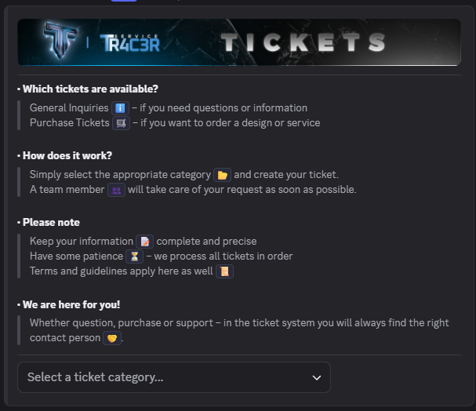
Task: Click the ticket emoji beside Purchase Tickets
Action: (x=121, y=123)
